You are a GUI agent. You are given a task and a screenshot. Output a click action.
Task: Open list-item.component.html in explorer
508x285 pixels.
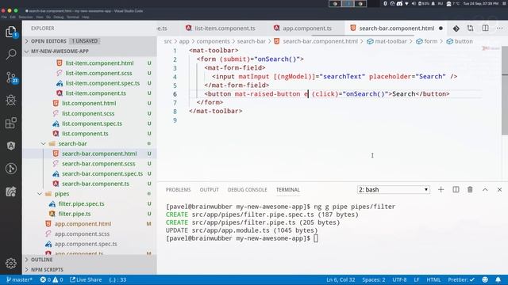(x=99, y=63)
